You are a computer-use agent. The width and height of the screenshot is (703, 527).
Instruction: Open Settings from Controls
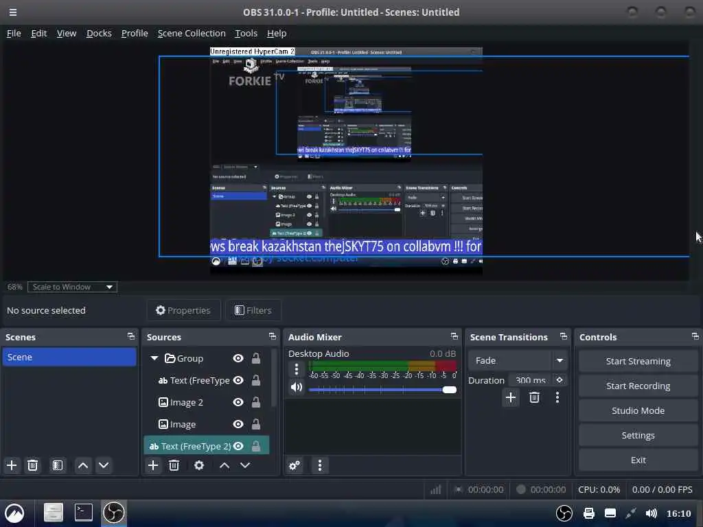(638, 435)
